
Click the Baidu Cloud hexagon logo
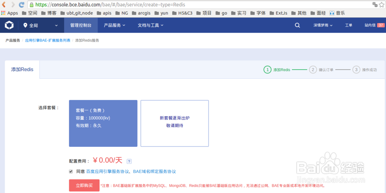pos(9,25)
